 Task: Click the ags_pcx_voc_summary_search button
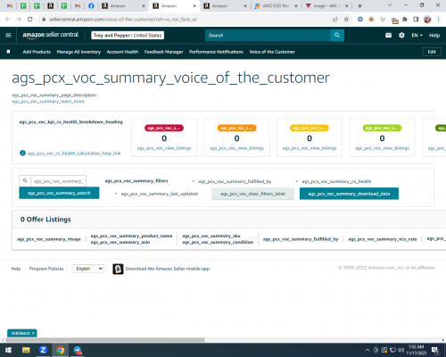[x=59, y=193]
